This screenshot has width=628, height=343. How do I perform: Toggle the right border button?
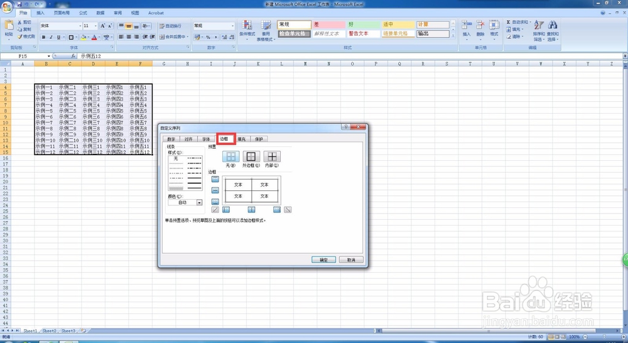tap(277, 210)
